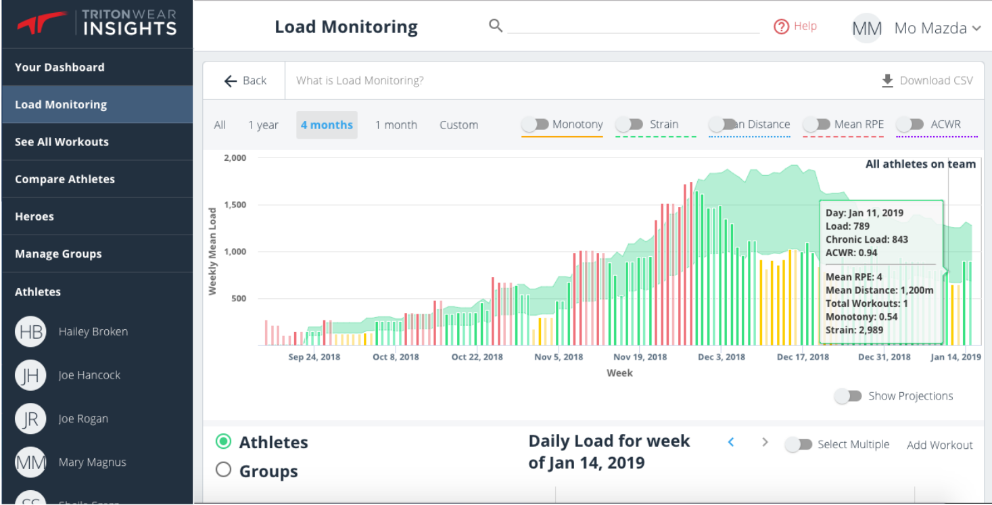Click in the search input field
The width and height of the screenshot is (992, 505).
[634, 25]
